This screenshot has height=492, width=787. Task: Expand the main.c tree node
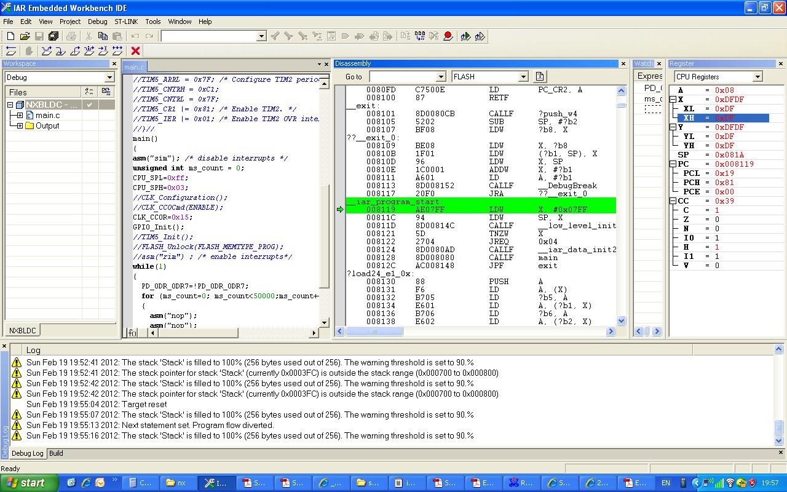tap(20, 115)
